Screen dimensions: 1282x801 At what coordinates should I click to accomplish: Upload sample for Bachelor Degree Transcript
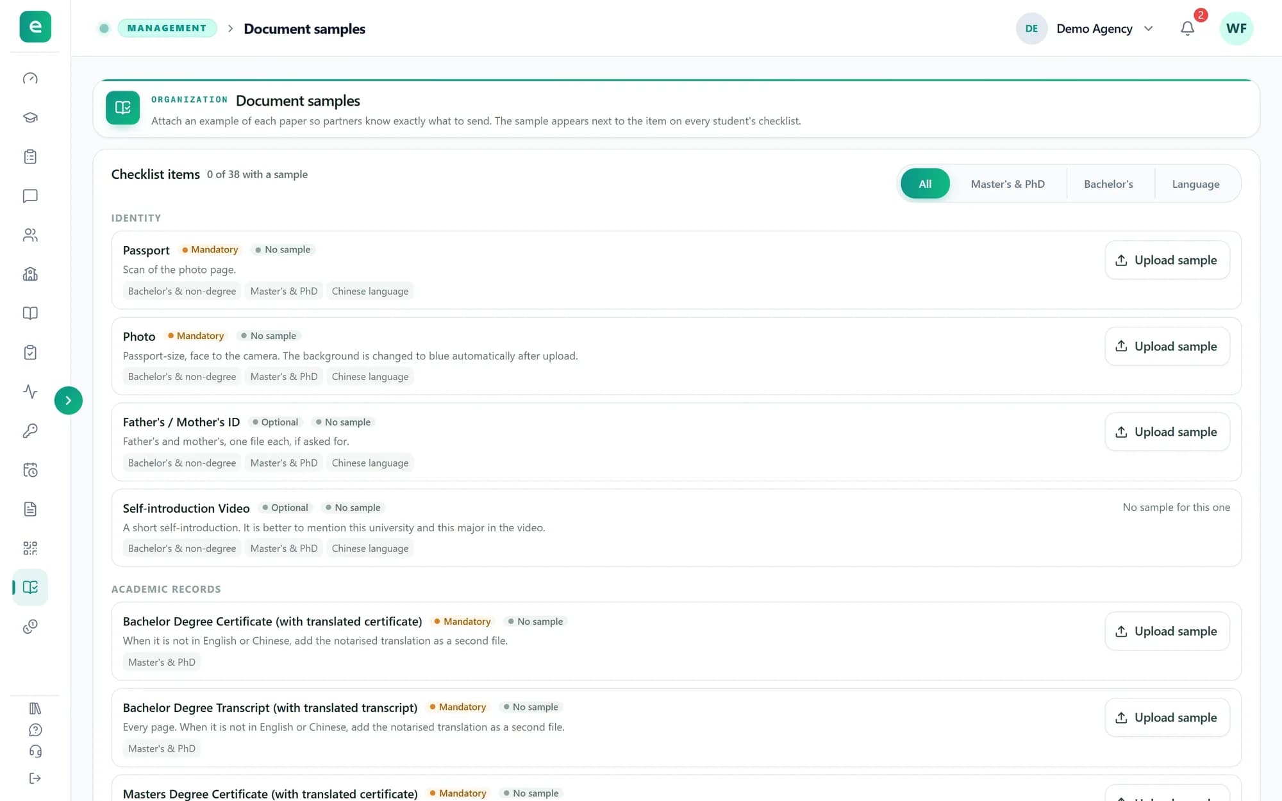(1167, 718)
